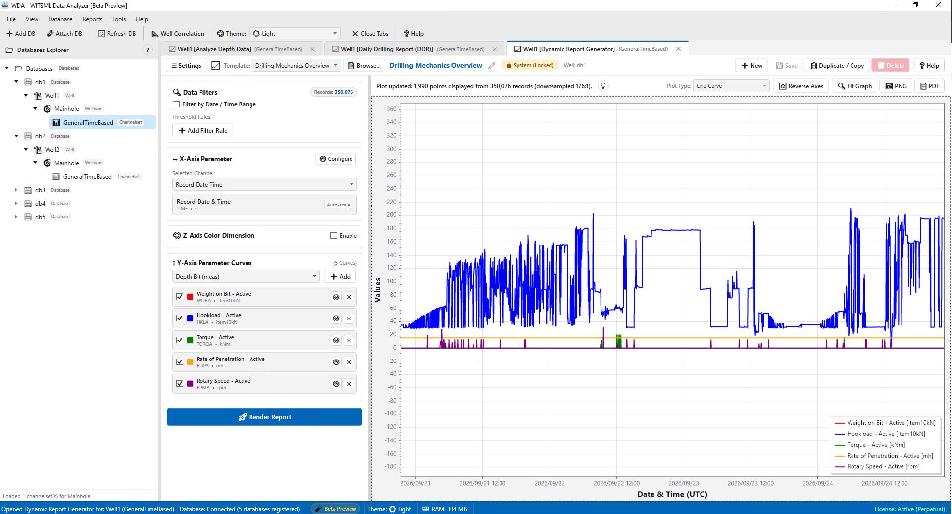This screenshot has height=514, width=952.
Task: Uncheck the Weight on Bit - Active curve
Action: (180, 297)
